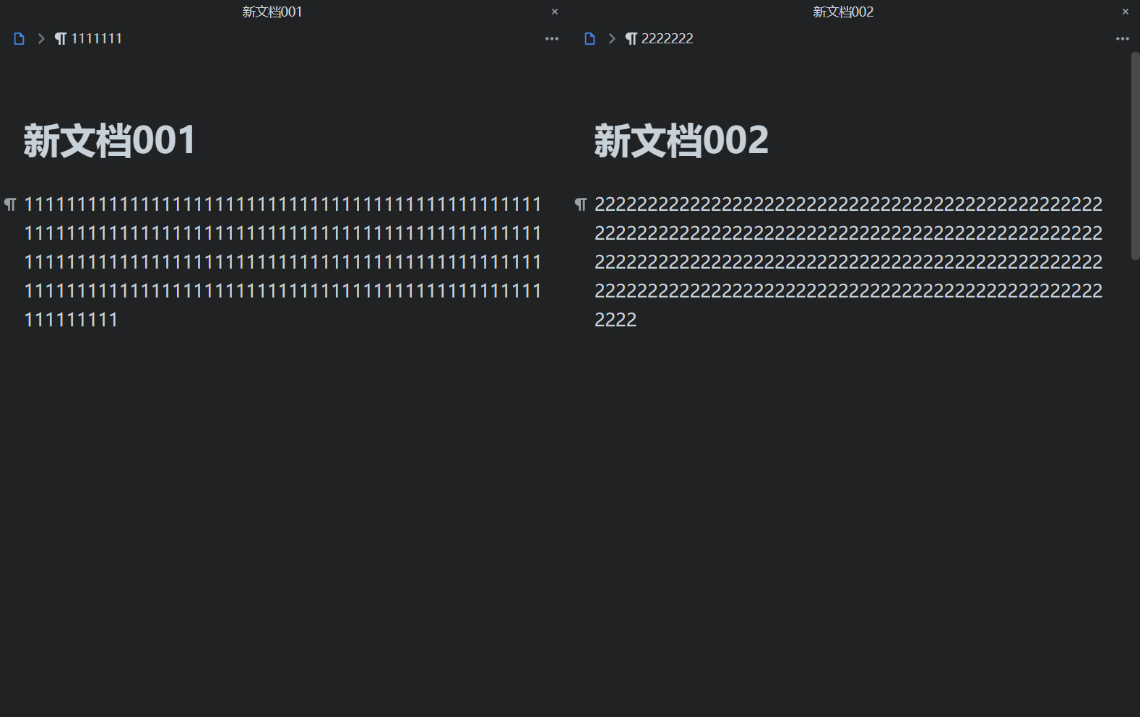Screen dimensions: 1140x717
Task: Click the breadcrumb chevron in the 新文档002 pane
Action: point(612,39)
